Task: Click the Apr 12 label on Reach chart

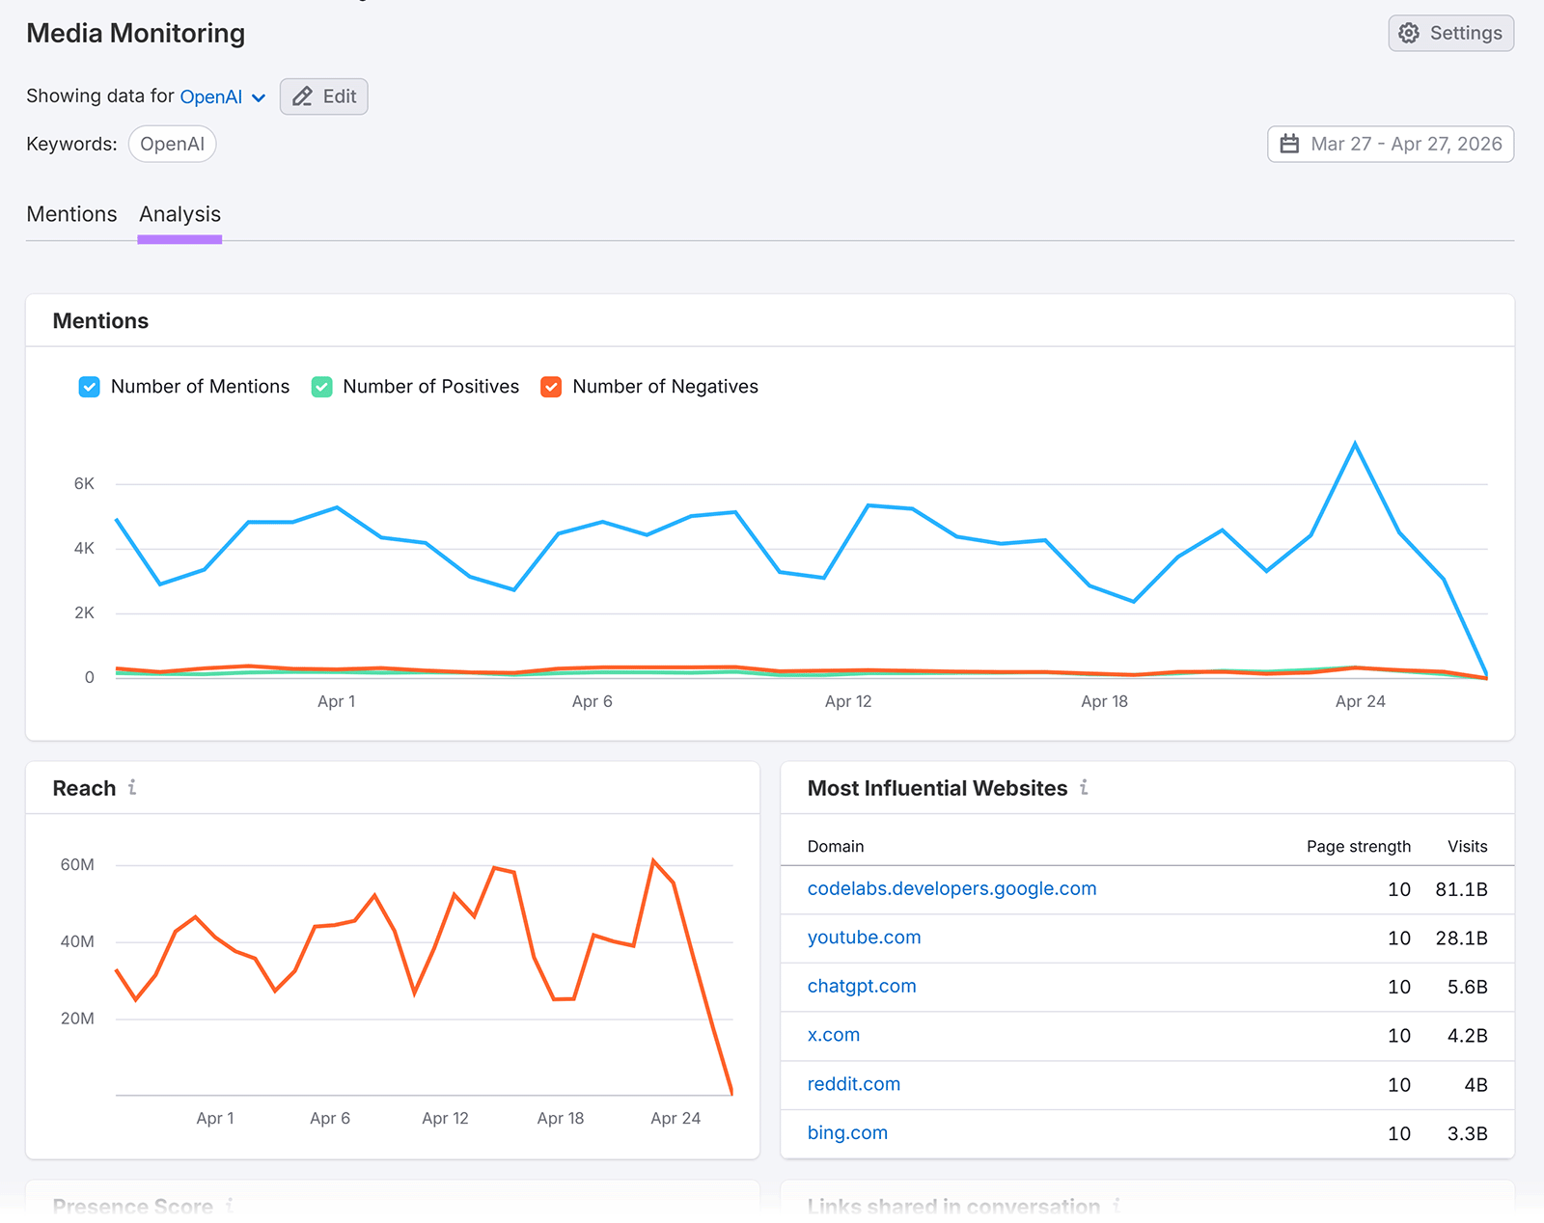Action: click(x=445, y=1118)
